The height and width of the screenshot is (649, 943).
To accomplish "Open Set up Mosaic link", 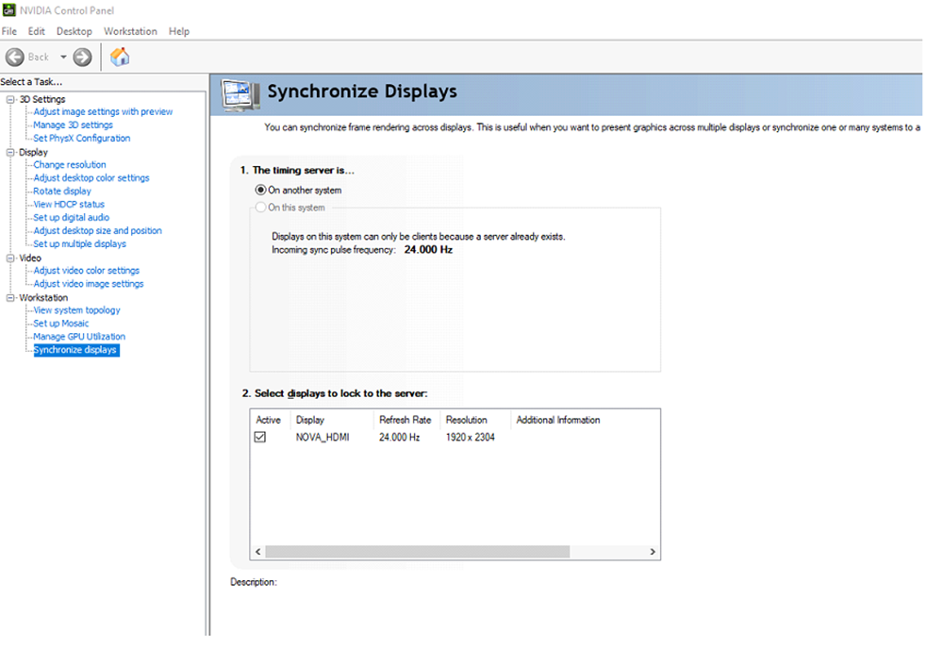I will 60,324.
